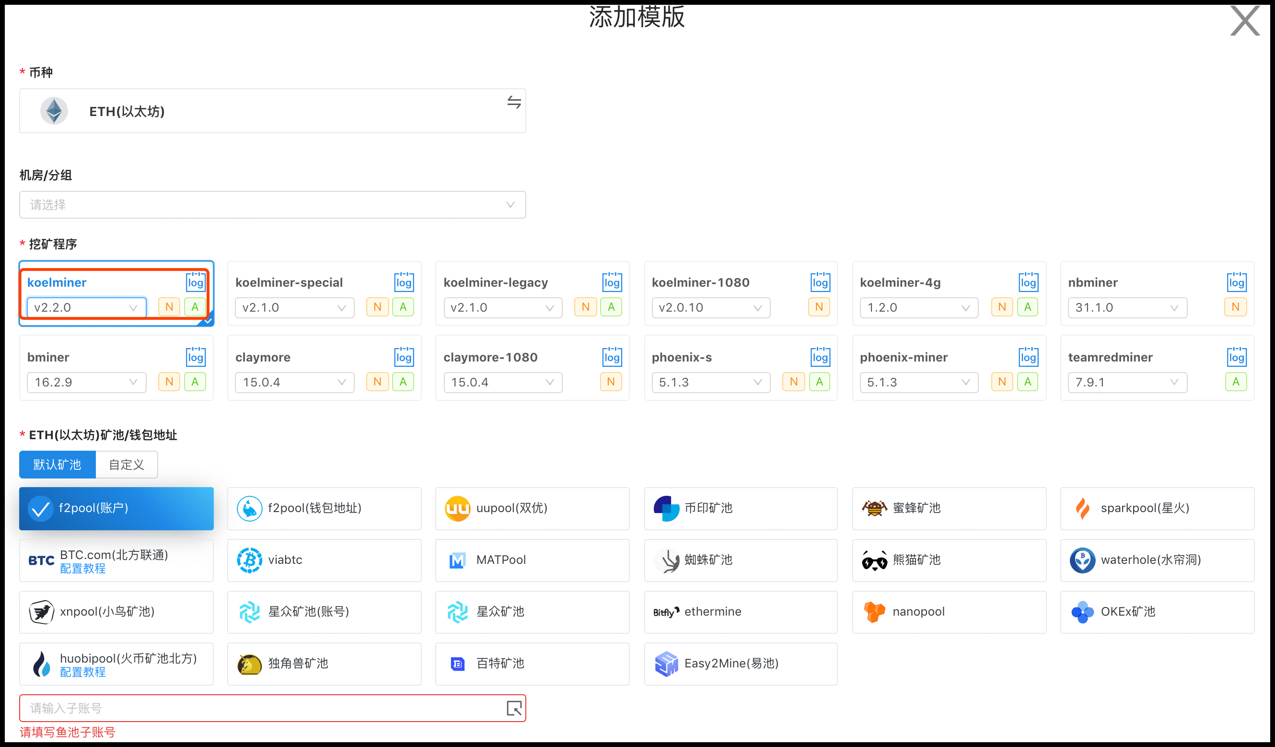Open claymore version 15.0.4 dropdown
Viewport: 1275px width, 747px height.
[x=294, y=382]
